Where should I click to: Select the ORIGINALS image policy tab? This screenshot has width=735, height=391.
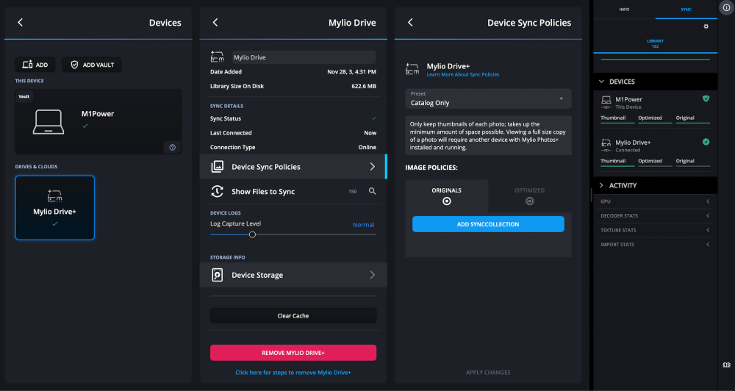pyautogui.click(x=447, y=196)
